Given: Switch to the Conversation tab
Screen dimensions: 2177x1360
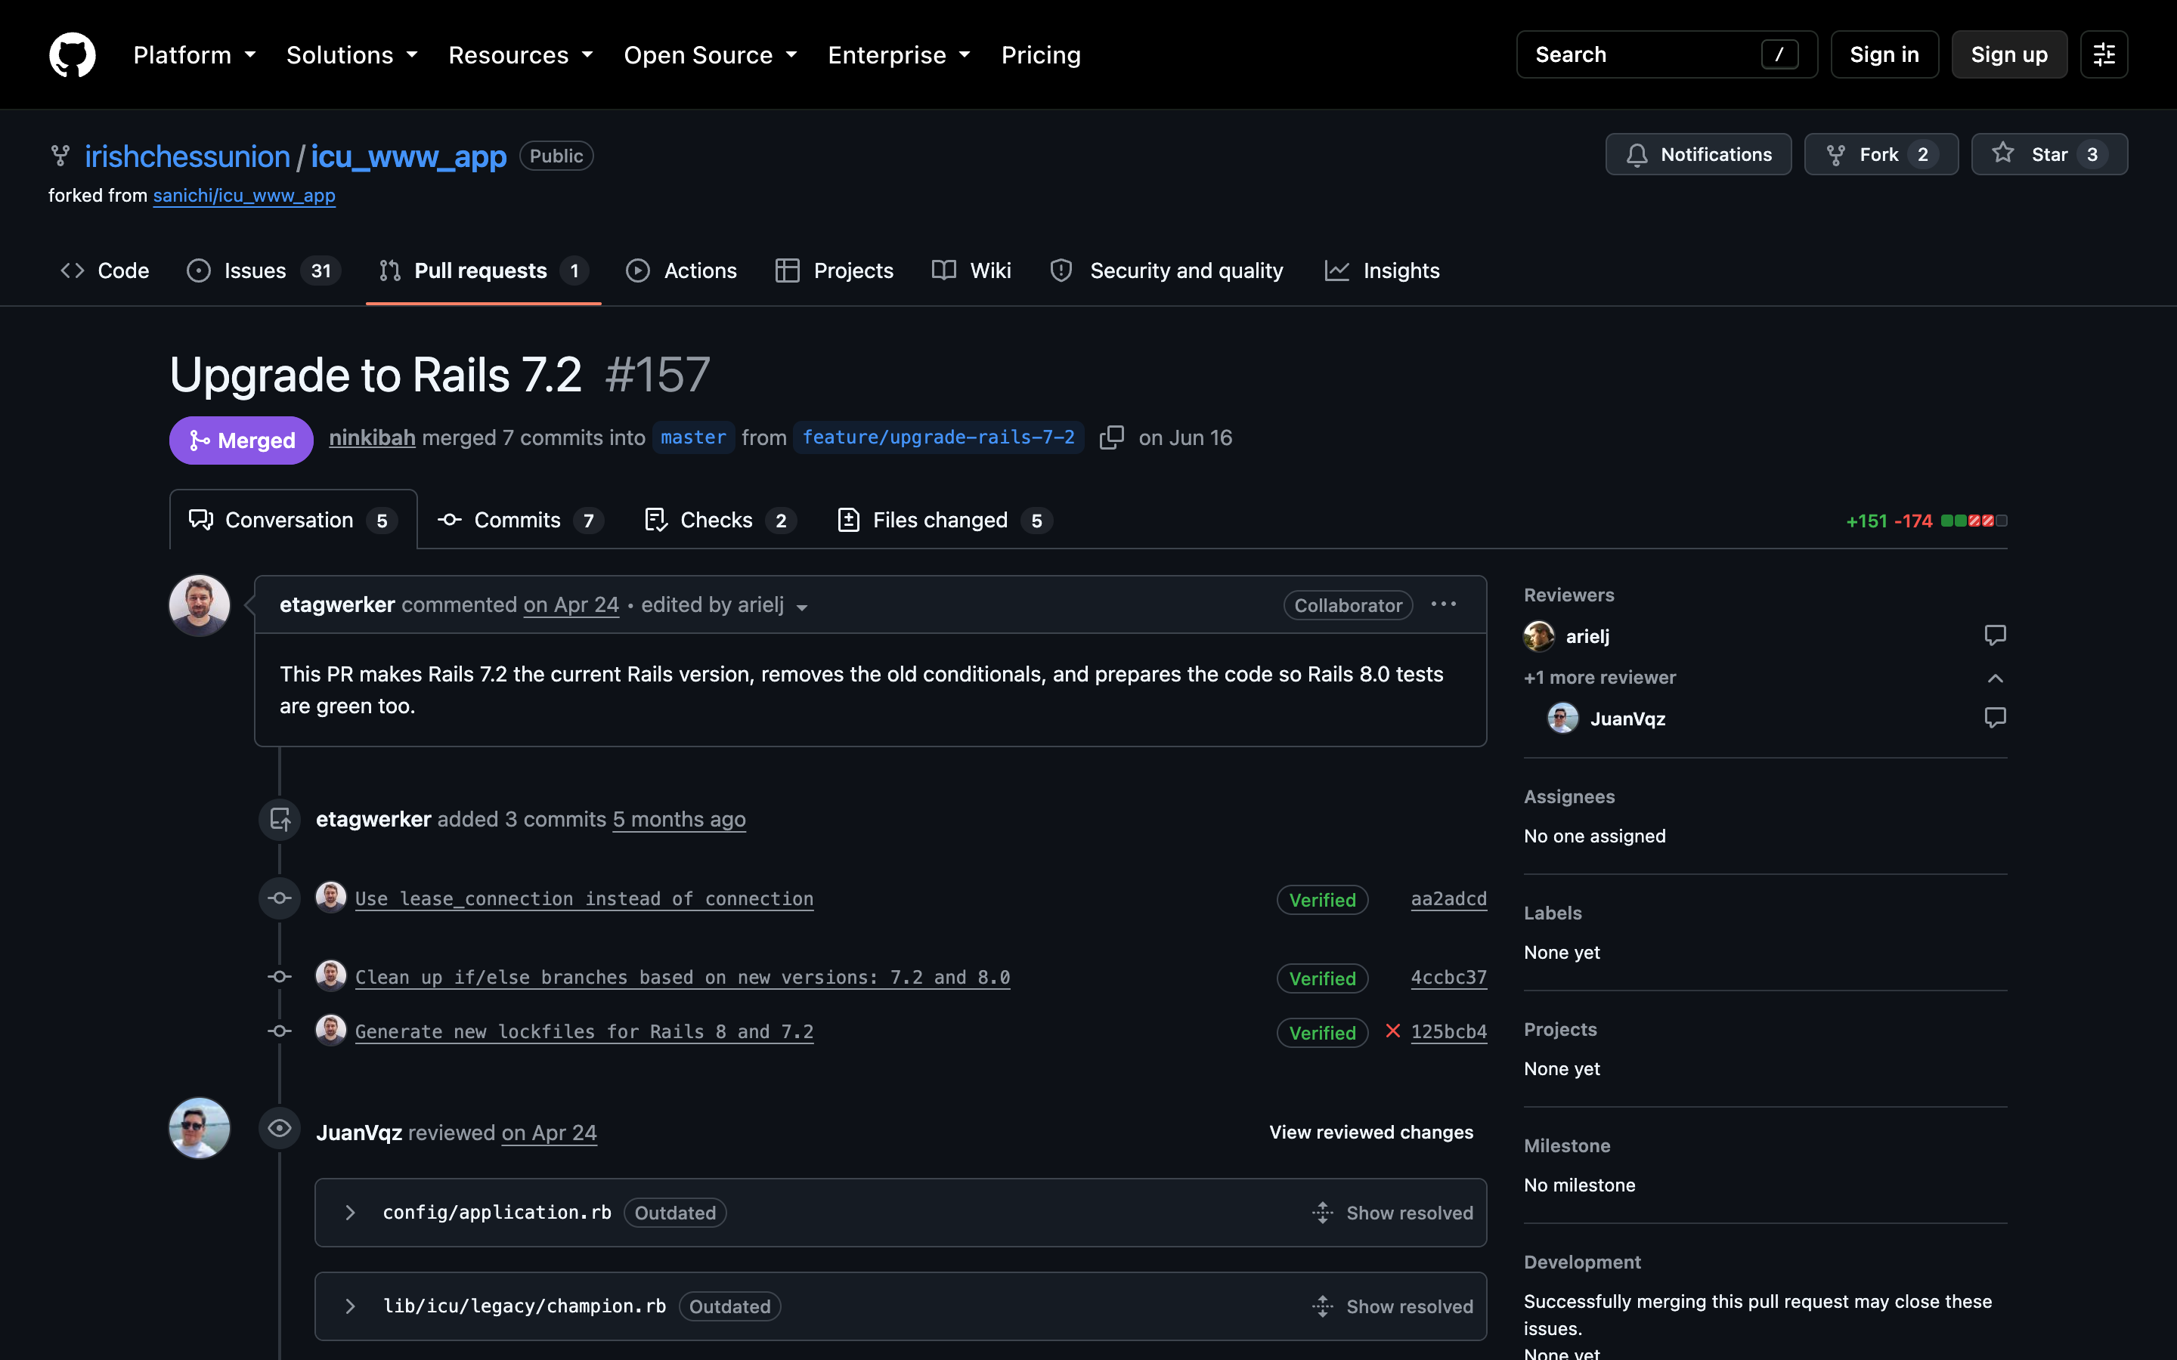Looking at the screenshot, I should click(293, 520).
